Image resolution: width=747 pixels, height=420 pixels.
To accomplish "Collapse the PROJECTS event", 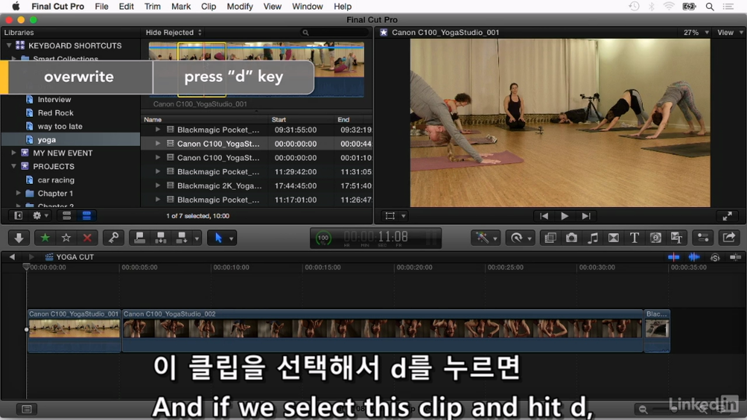I will 14,166.
